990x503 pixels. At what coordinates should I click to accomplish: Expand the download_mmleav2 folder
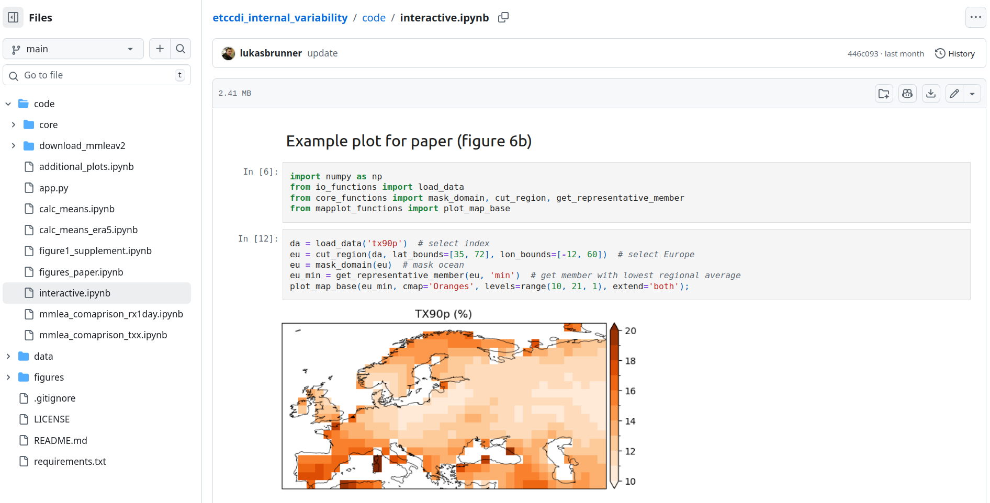14,145
